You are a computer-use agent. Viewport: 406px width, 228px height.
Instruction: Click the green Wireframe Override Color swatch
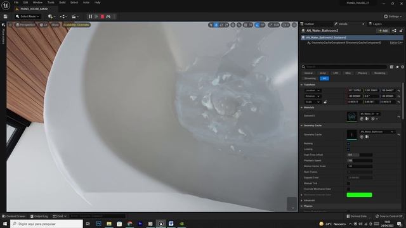pos(359,194)
